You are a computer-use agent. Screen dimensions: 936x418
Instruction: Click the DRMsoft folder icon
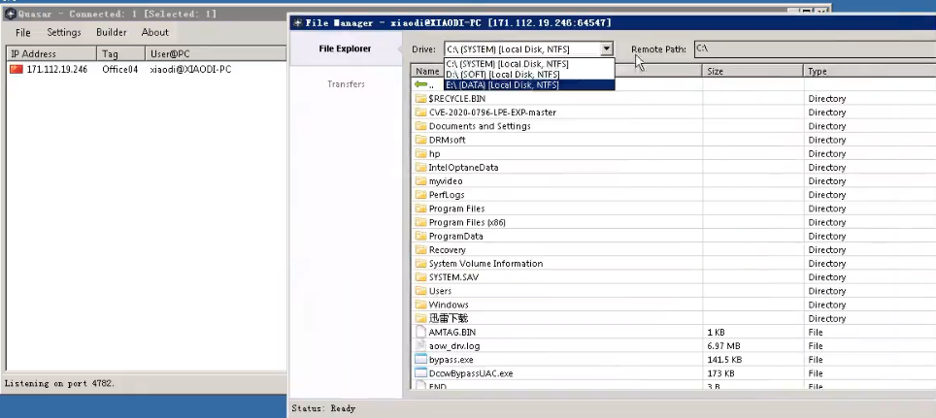pos(420,140)
